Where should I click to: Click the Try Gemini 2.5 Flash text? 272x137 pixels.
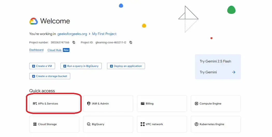(215, 61)
